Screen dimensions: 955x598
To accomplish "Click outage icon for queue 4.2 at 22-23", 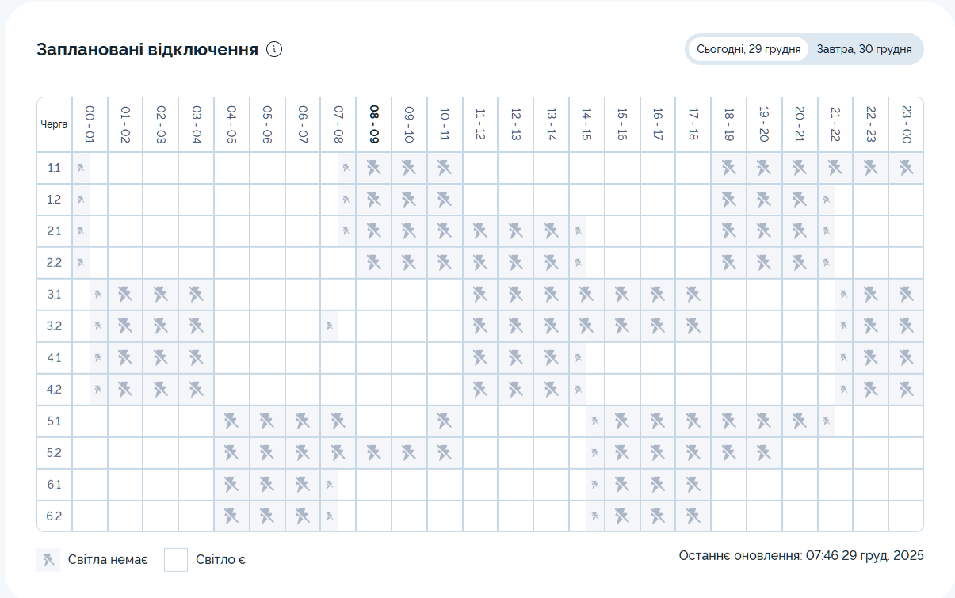I will coord(870,390).
